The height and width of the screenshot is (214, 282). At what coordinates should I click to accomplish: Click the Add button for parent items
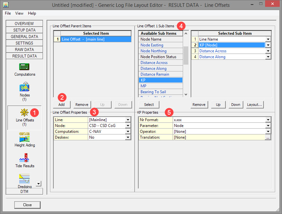coord(61,105)
